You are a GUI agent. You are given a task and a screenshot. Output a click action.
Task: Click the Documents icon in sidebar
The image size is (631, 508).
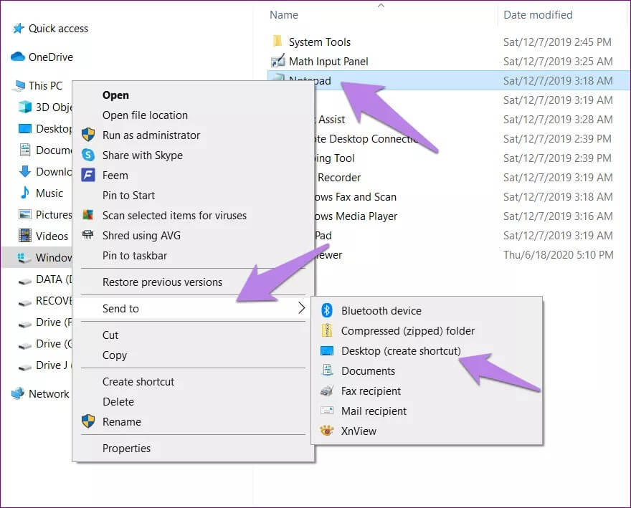[25, 150]
